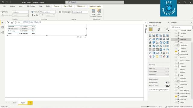Check the Postal Code field checkbox

point(176,55)
